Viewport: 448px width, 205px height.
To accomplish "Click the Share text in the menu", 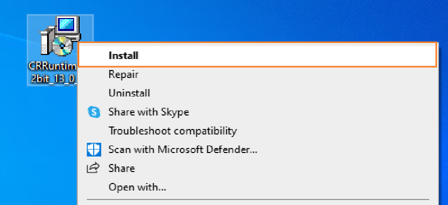I will coord(121,168).
